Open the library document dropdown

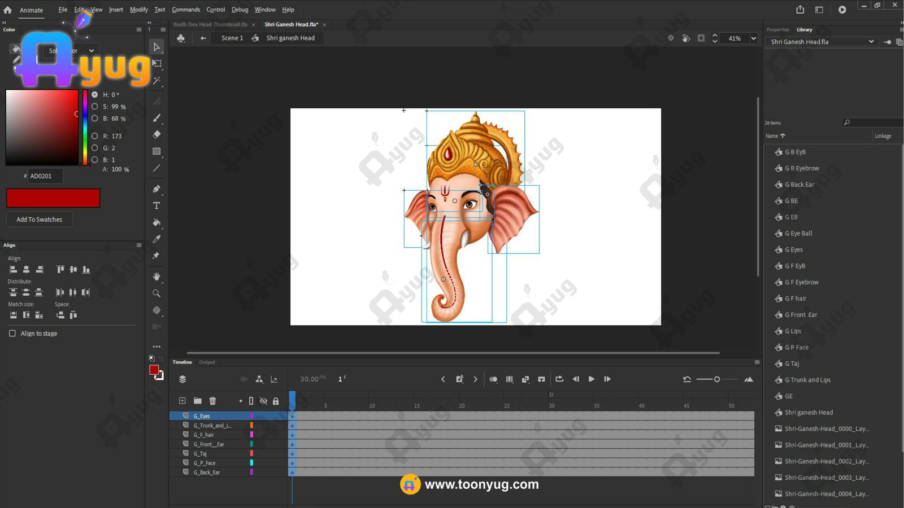pos(823,42)
